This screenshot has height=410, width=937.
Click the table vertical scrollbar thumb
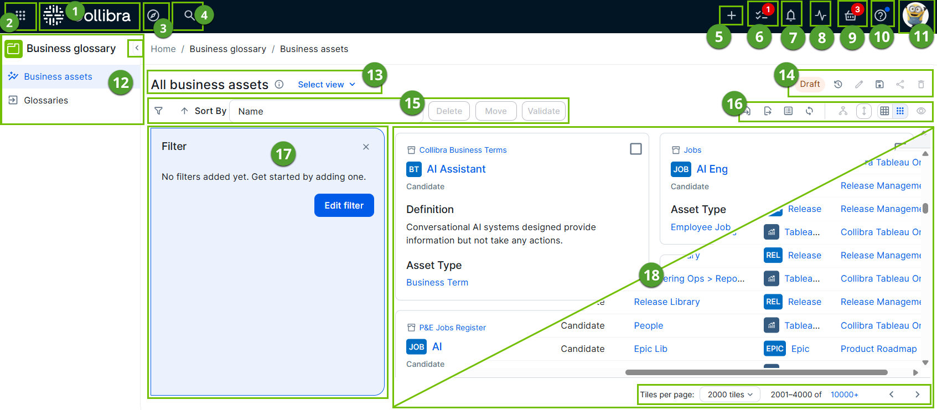click(x=925, y=208)
